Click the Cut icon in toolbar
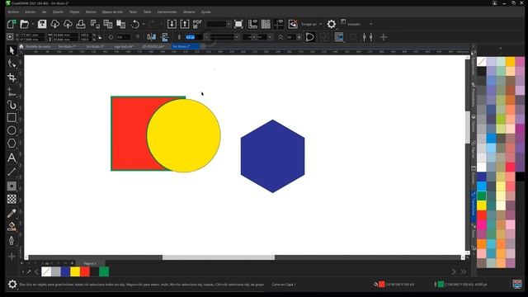The height and width of the screenshot is (297, 528). (96, 24)
